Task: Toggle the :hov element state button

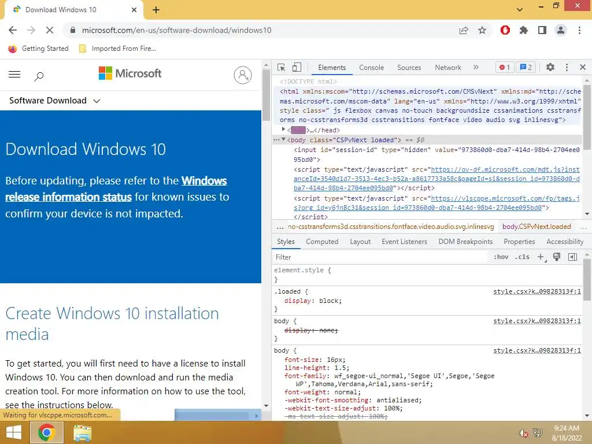Action: (x=501, y=257)
